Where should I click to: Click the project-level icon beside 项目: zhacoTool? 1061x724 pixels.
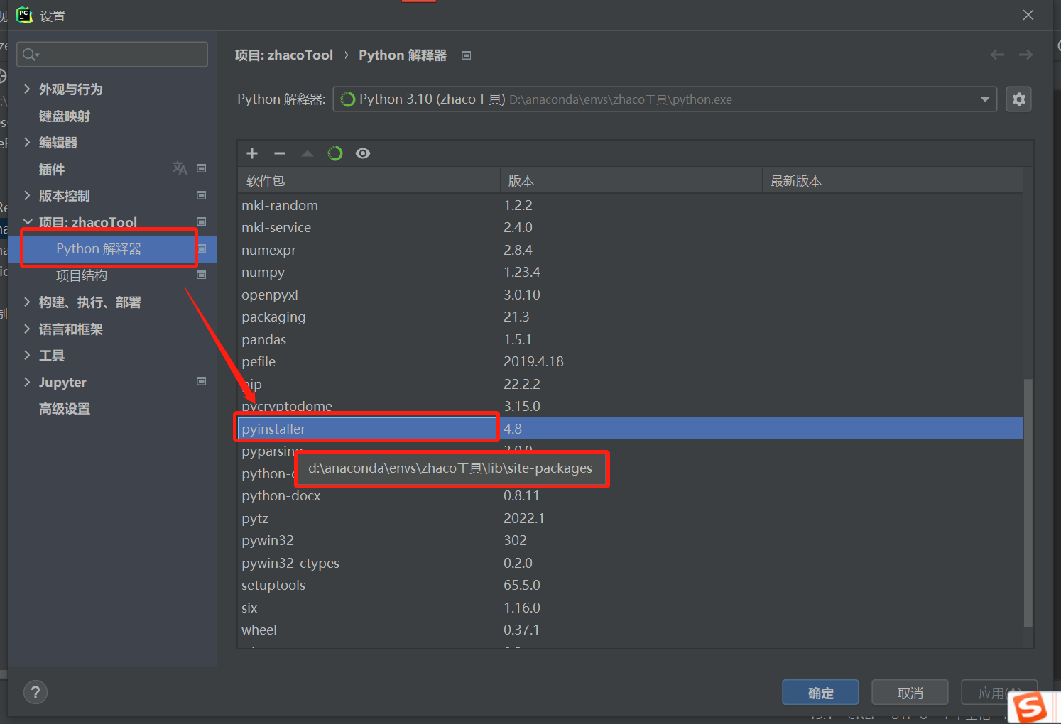click(x=201, y=221)
